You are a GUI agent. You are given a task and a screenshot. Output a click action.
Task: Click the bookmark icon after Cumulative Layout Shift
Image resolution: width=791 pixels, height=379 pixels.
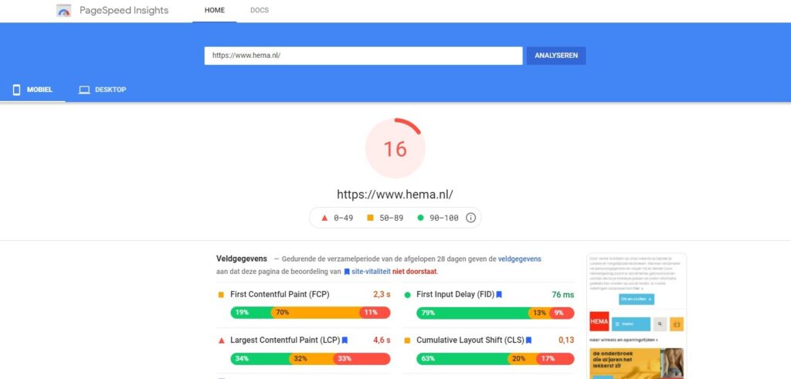pos(528,340)
